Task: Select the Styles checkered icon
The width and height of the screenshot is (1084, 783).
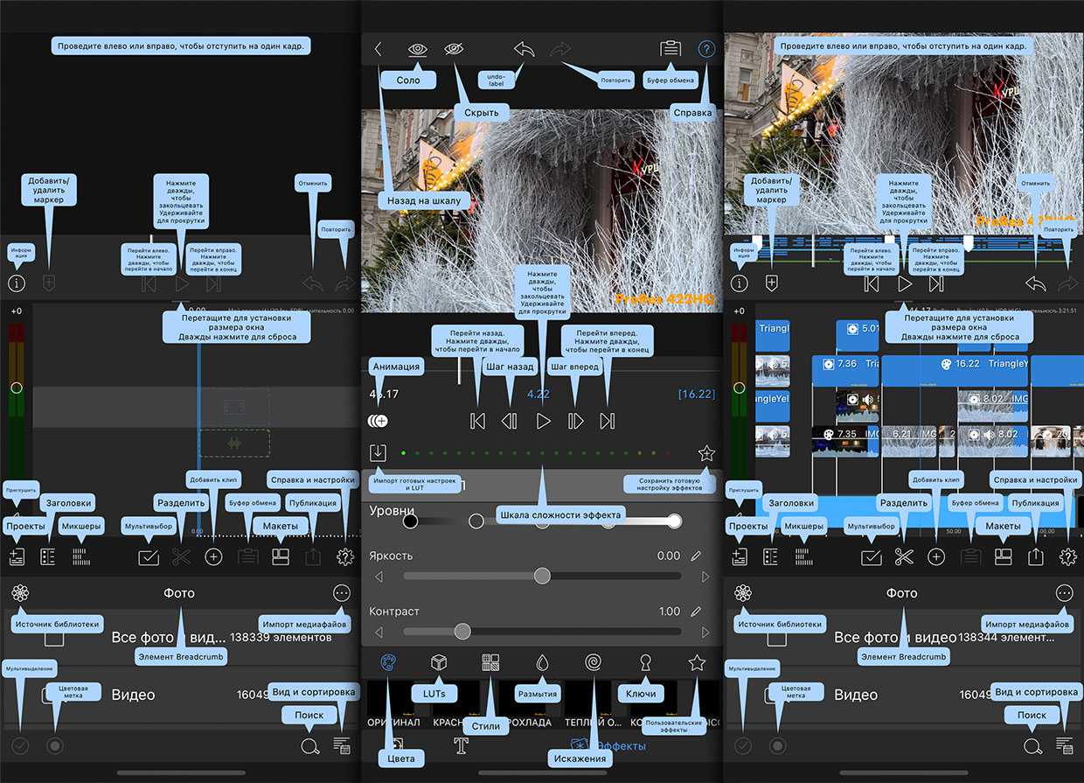Action: tap(490, 662)
